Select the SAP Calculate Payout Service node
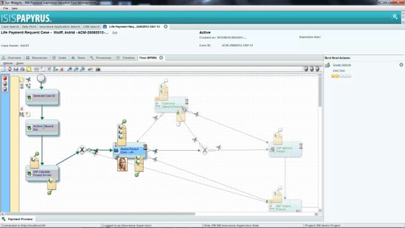Screen dimensions: 405x228 click(x=42, y=174)
